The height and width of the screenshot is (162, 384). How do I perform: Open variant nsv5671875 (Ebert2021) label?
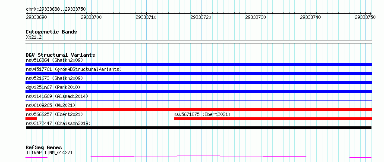click(x=202, y=114)
